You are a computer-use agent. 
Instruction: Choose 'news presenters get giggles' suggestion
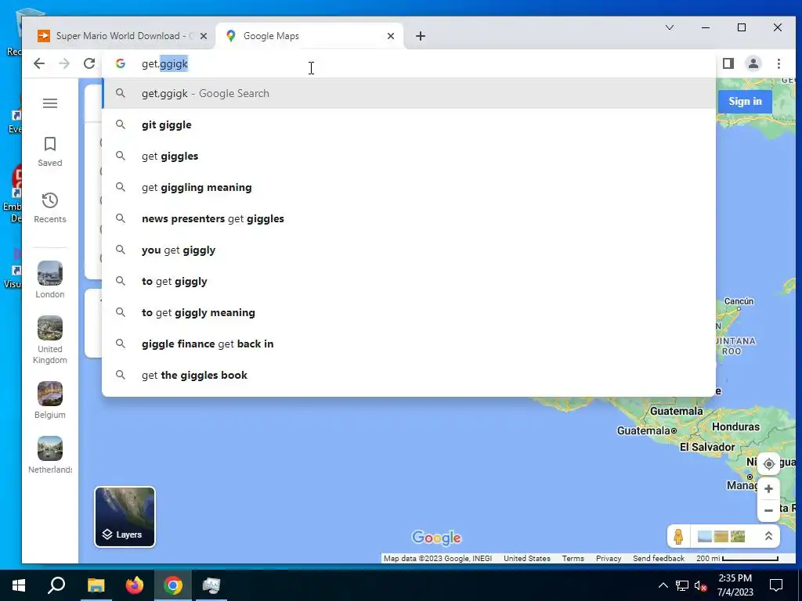click(409, 219)
